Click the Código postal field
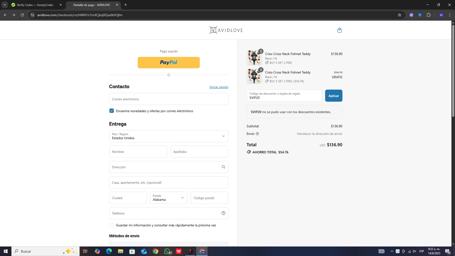Screen dimensions: 455x256 209,198
